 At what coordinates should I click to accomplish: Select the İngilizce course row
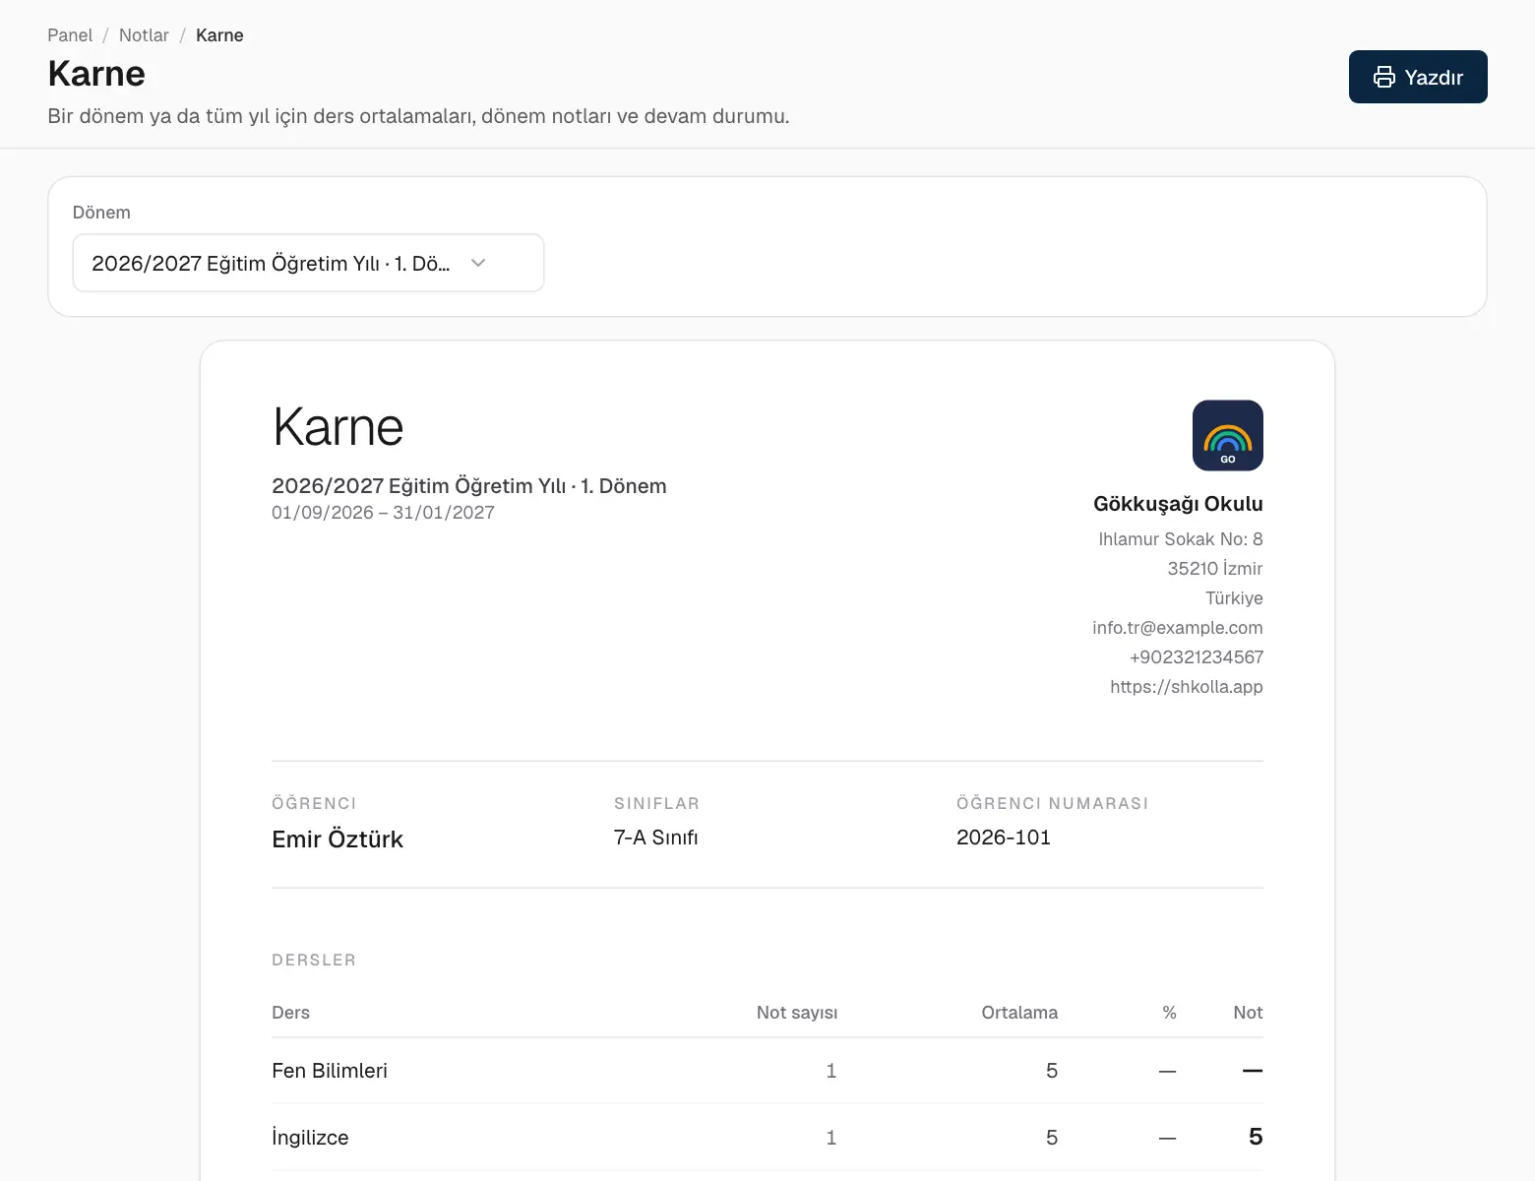pos(767,1138)
